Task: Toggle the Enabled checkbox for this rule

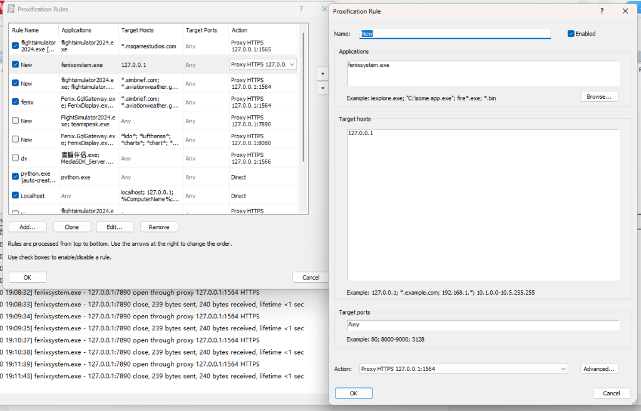Action: [571, 34]
